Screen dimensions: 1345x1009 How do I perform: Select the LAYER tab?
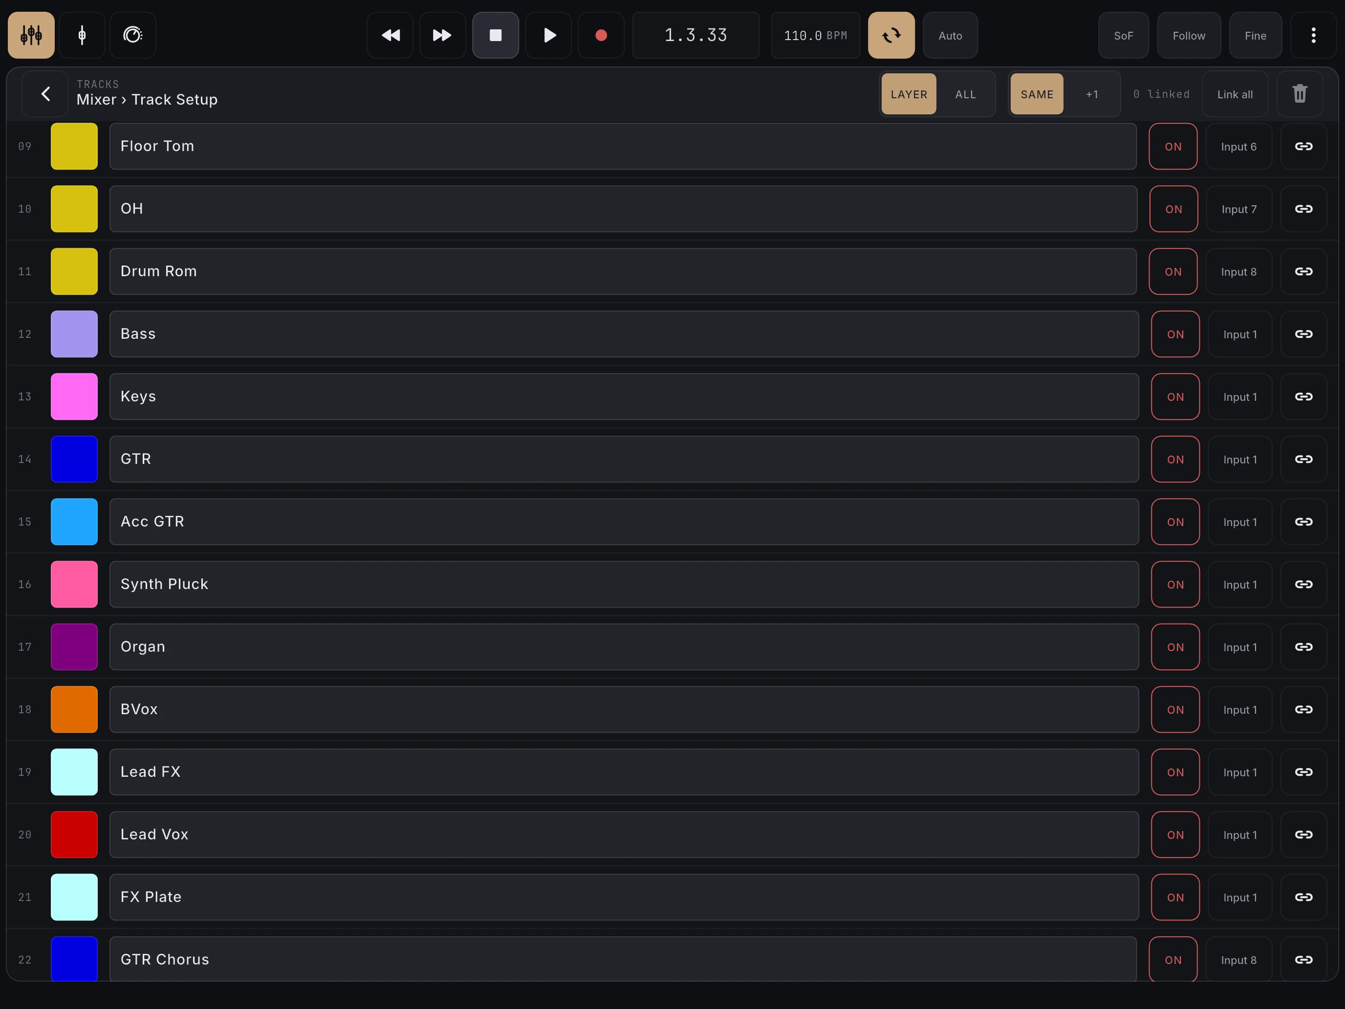[909, 94]
